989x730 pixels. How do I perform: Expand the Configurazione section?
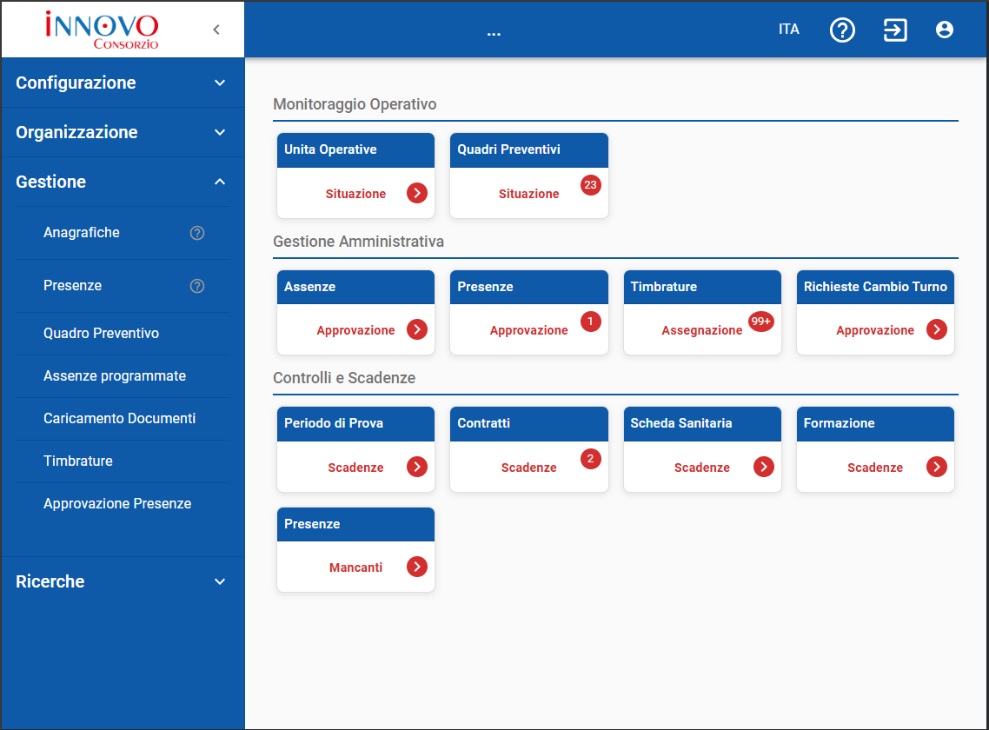(123, 82)
